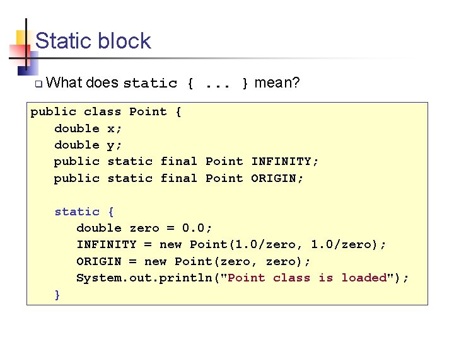Image resolution: width=454 pixels, height=340 pixels.
Task: Click the closing brace of the static block
Action: [x=58, y=294]
